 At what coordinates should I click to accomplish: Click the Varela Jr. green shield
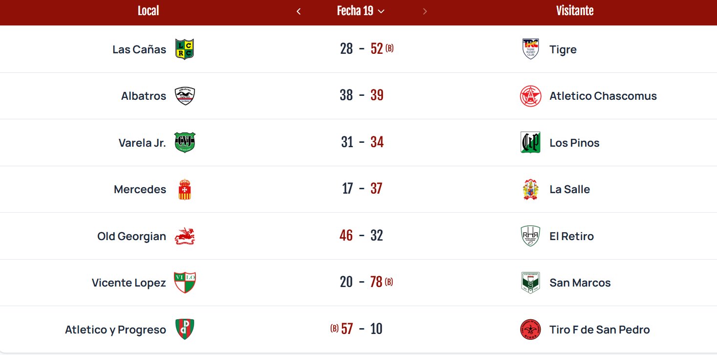(185, 142)
